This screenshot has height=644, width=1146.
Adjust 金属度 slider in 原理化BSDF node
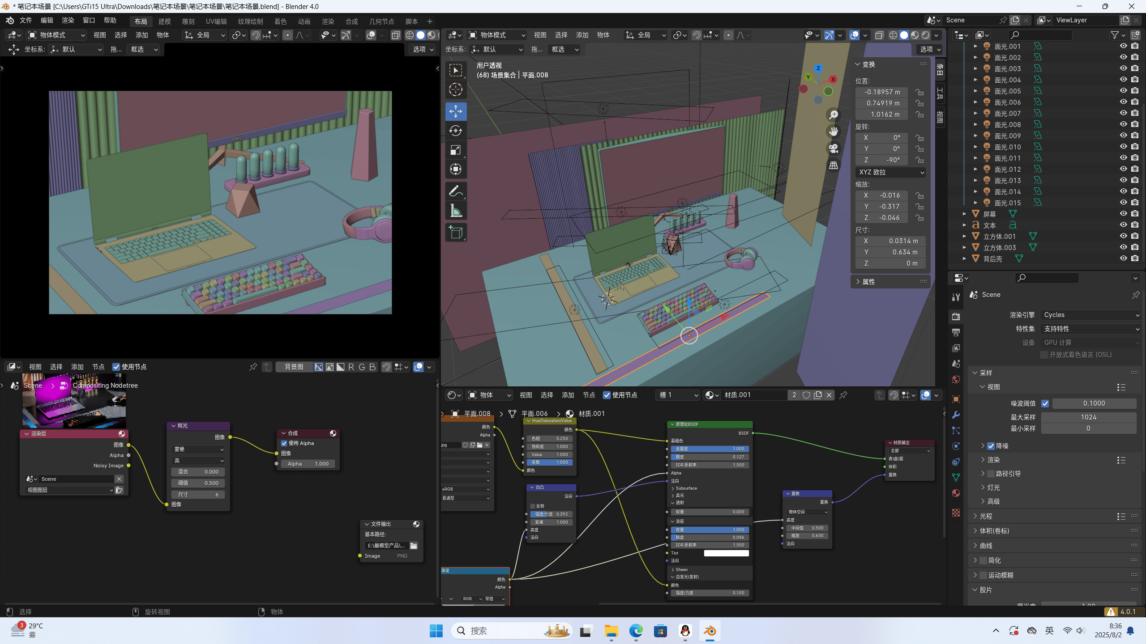709,449
